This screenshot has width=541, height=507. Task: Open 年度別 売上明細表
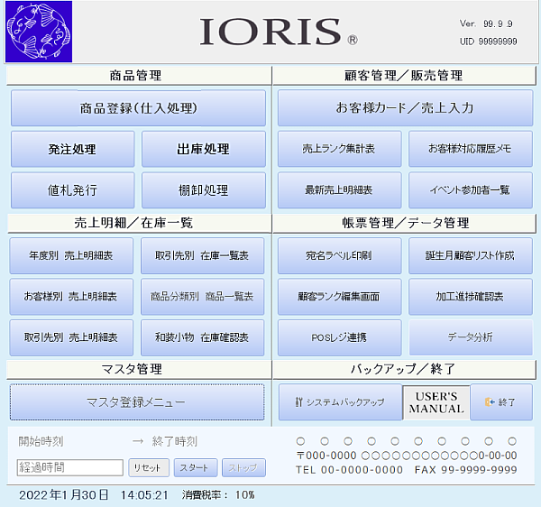click(x=71, y=255)
